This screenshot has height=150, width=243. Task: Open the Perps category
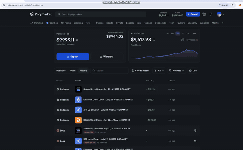coord(66,23)
